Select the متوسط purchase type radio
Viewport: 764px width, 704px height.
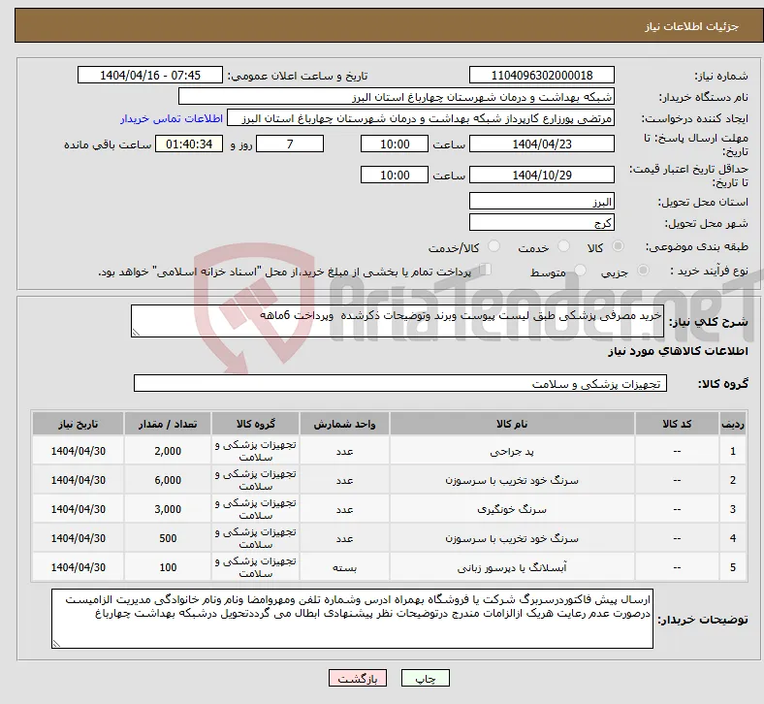(x=580, y=270)
